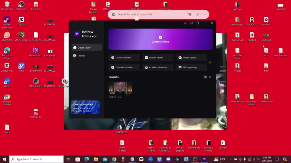291x163 pixels.
Task: Select the 12X GUCCI desktop icon
Action: [x=238, y=36]
